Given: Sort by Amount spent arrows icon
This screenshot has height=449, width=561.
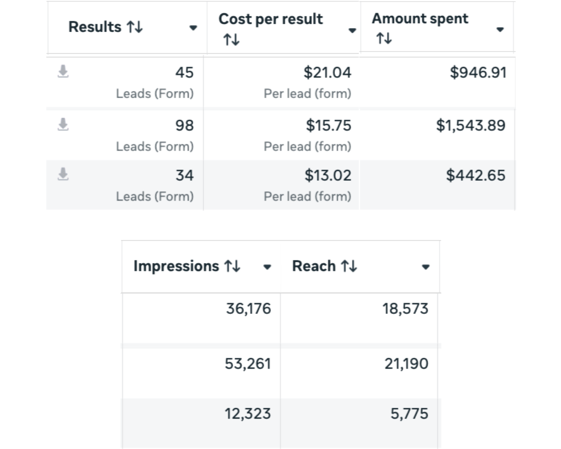Looking at the screenshot, I should tap(384, 39).
